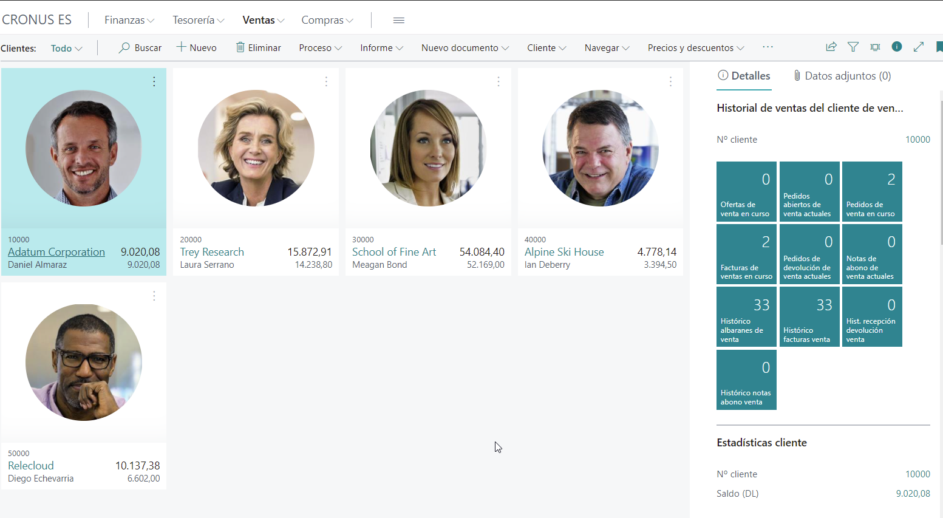The height and width of the screenshot is (518, 943).
Task: Open the Facturas de ventas en curso tile
Action: [x=746, y=254]
